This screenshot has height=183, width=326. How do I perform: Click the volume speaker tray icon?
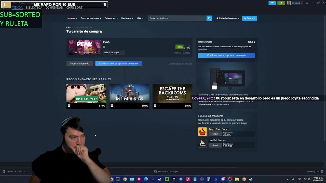pyautogui.click(x=309, y=179)
